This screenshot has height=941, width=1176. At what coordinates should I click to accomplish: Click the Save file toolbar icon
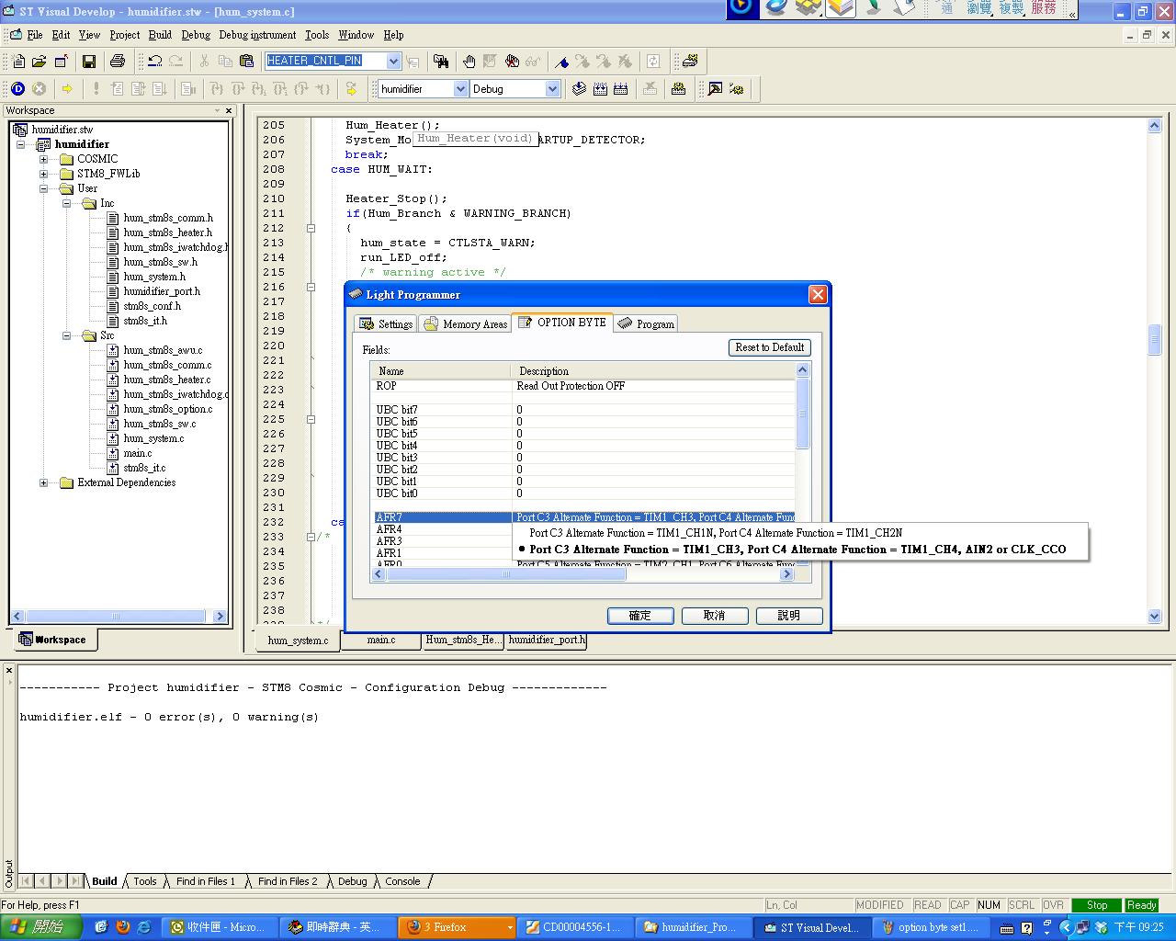tap(89, 62)
